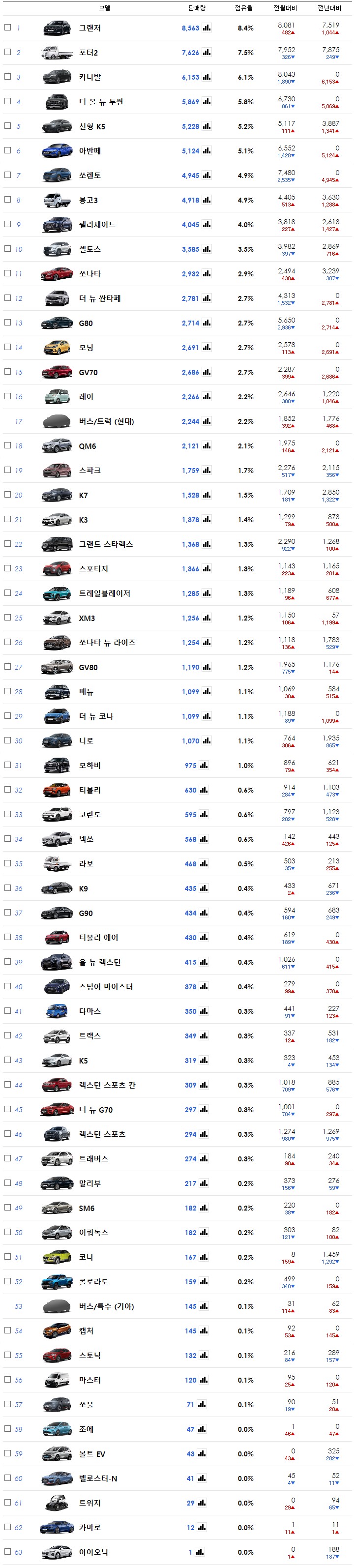Screen dimensions: 355x1566
Task: Click sales figure 378 for 스팅어 마이스터
Action: click(x=190, y=987)
